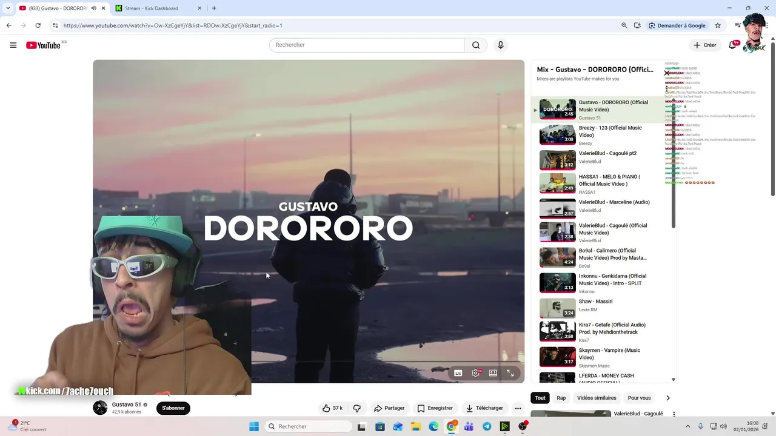Open media controls icon in Chrome toolbar
The height and width of the screenshot is (436, 776).
tap(738, 25)
